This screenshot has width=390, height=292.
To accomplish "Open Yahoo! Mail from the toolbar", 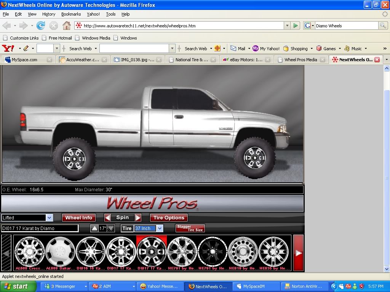I will [237, 48].
